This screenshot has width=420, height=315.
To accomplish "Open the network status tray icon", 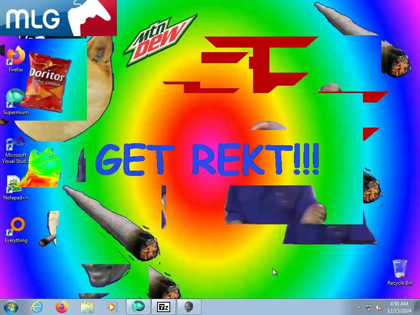I will [369, 308].
